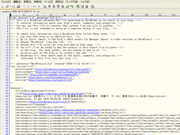Viewport: 180px width, 135px height.
Task: Open the 編集(E) menu
Action: (17, 2)
